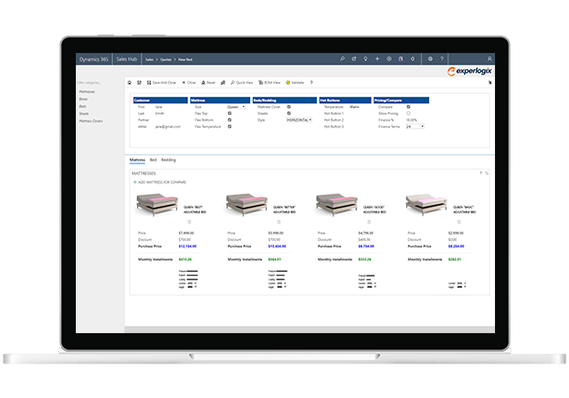The image size is (569, 398).
Task: Open the Size dropdown showing Queen
Action: point(237,107)
